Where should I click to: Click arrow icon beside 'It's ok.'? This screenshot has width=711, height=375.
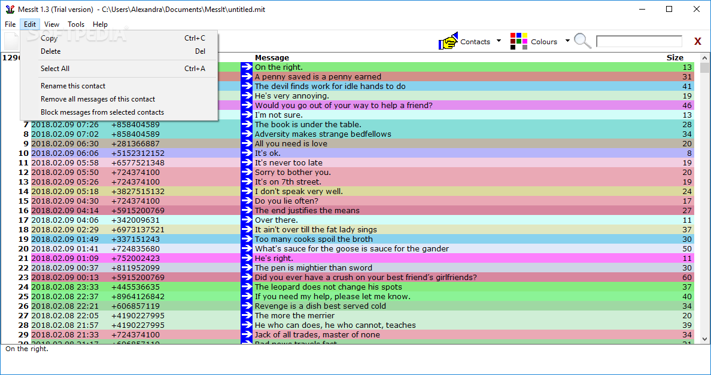(x=246, y=153)
